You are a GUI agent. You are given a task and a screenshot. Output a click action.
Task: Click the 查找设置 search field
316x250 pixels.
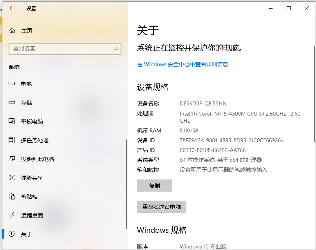point(65,49)
